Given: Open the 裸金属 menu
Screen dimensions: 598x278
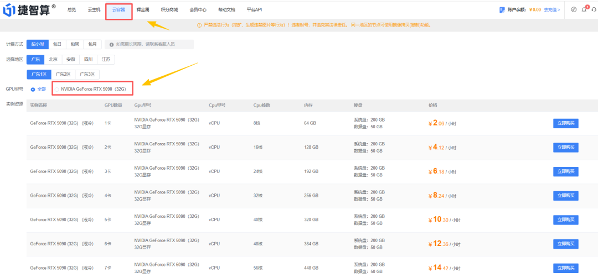Looking at the screenshot, I should (143, 9).
